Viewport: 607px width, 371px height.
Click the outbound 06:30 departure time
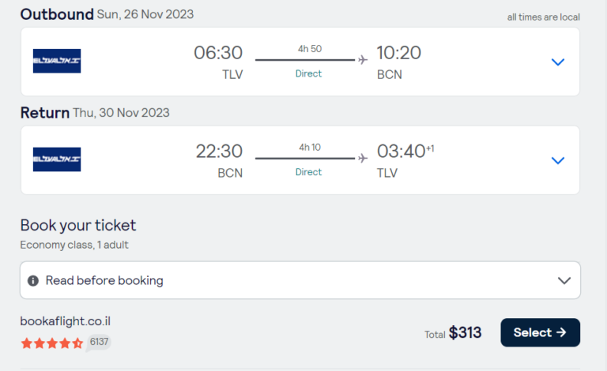point(218,53)
